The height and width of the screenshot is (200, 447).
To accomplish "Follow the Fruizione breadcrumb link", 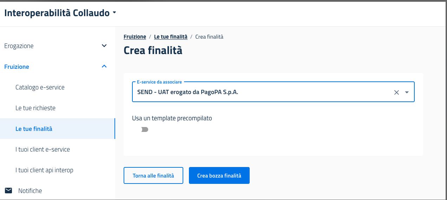I will point(135,37).
